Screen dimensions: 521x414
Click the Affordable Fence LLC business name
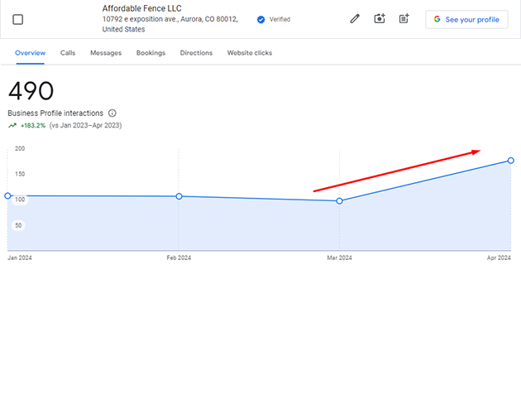(141, 8)
